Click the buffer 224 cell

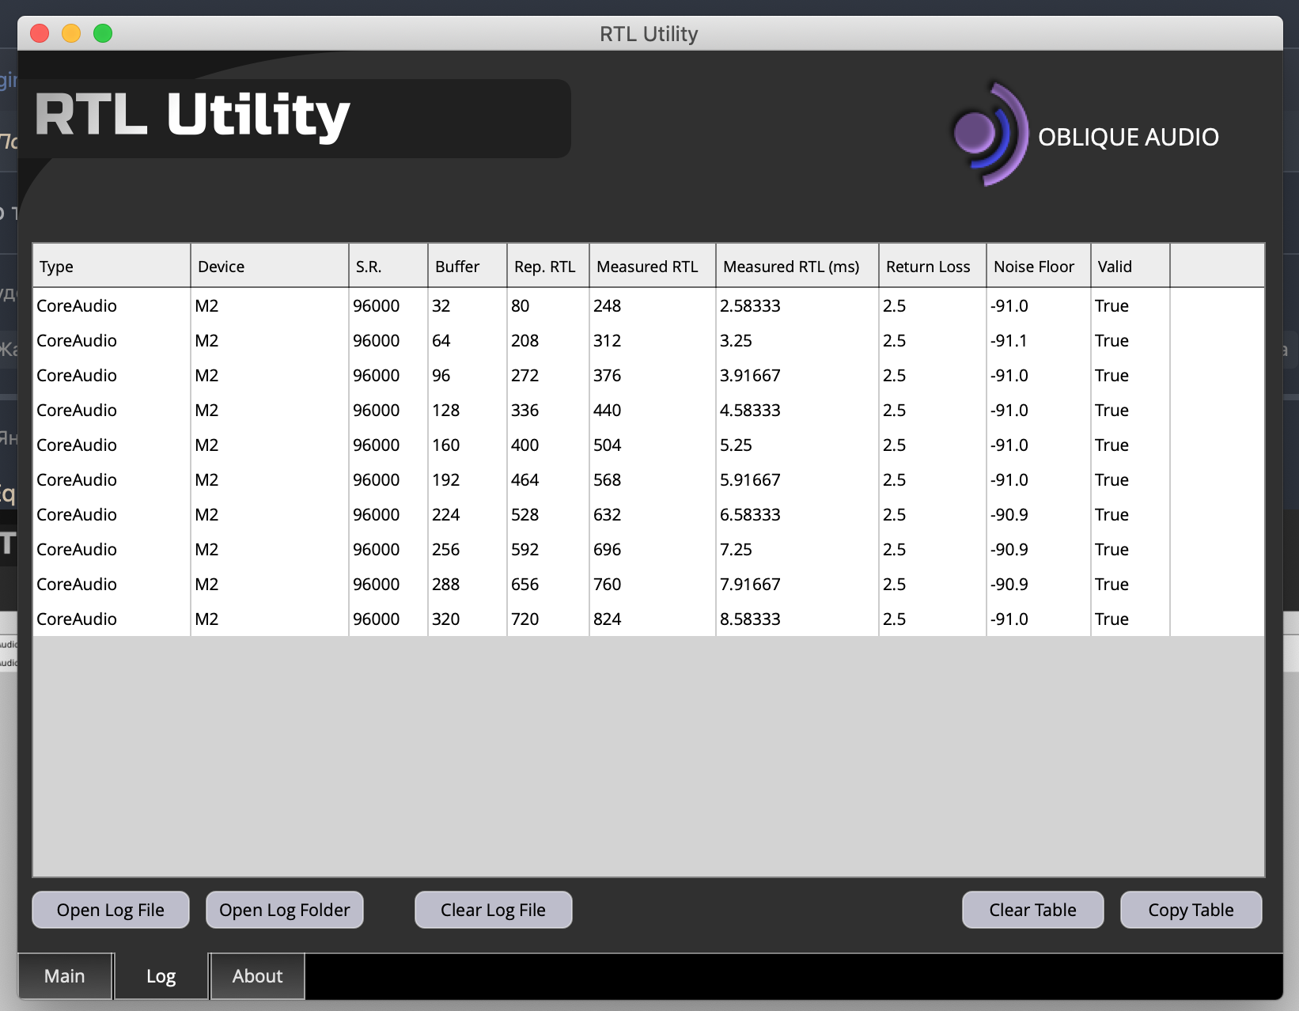(468, 514)
